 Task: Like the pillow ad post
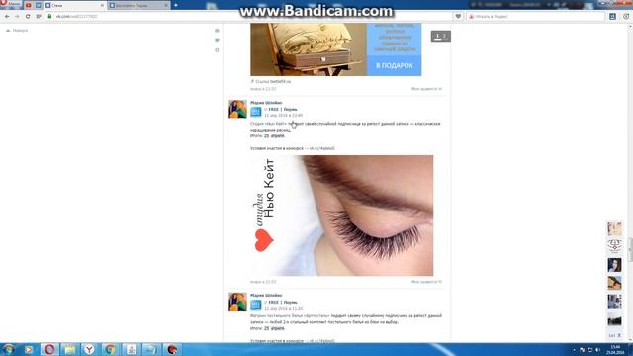point(426,89)
